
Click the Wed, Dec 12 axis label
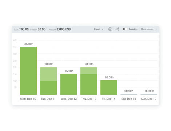coord(69,99)
